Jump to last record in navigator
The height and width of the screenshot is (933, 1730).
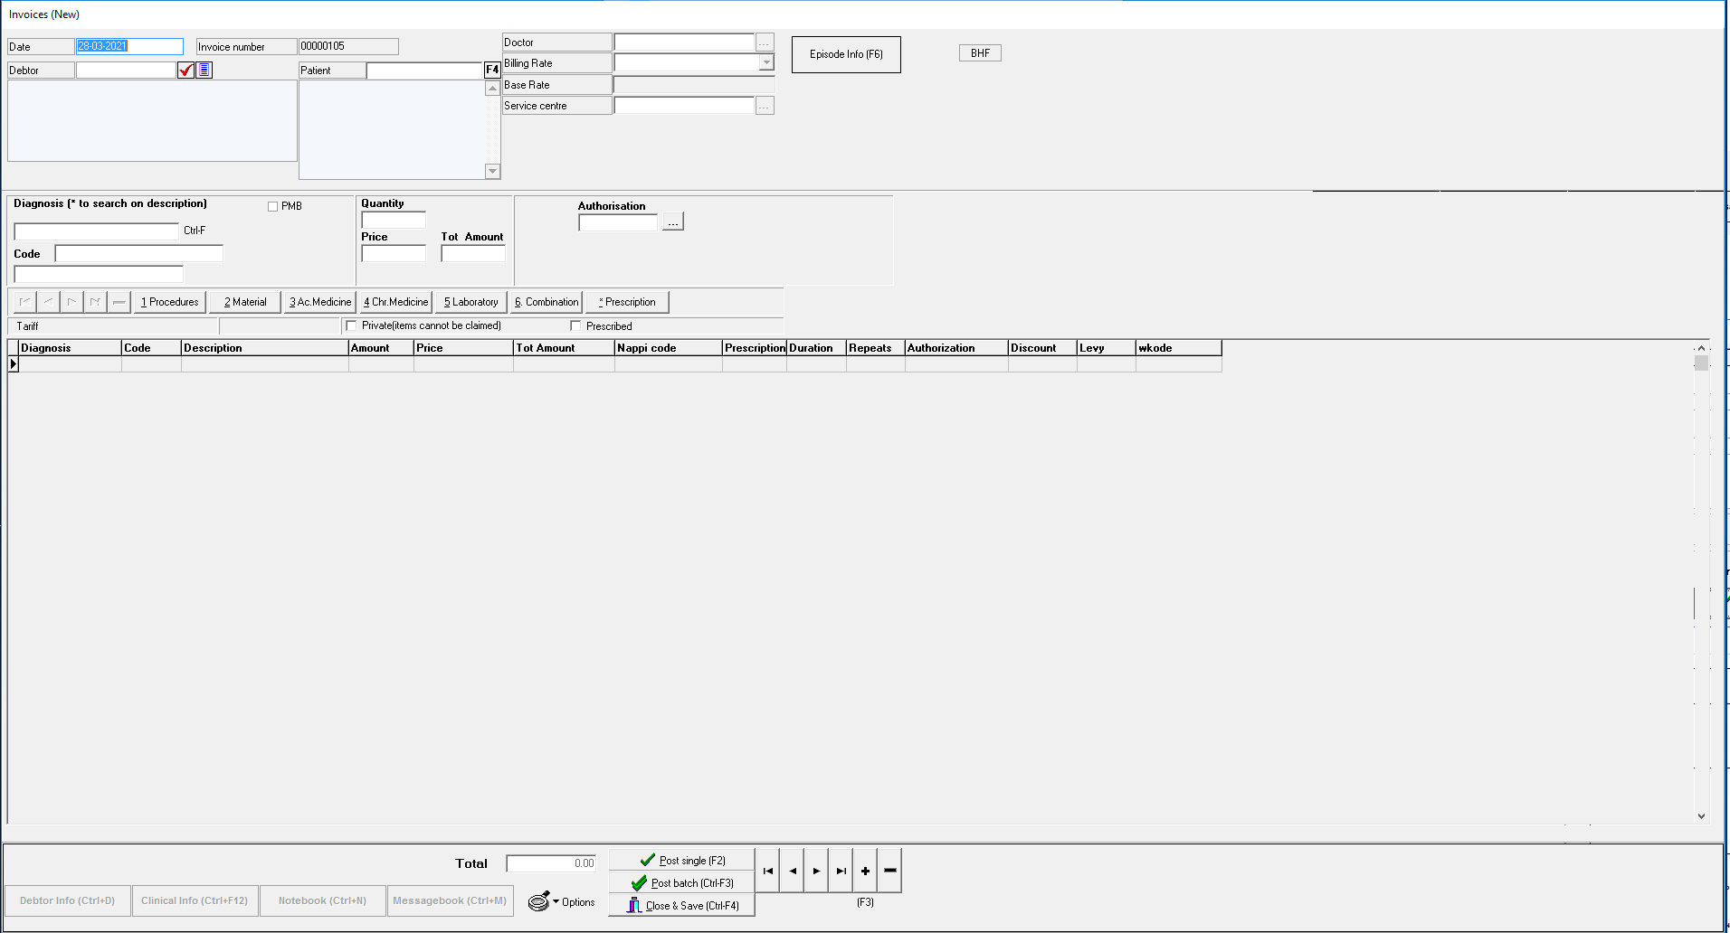pos(841,871)
